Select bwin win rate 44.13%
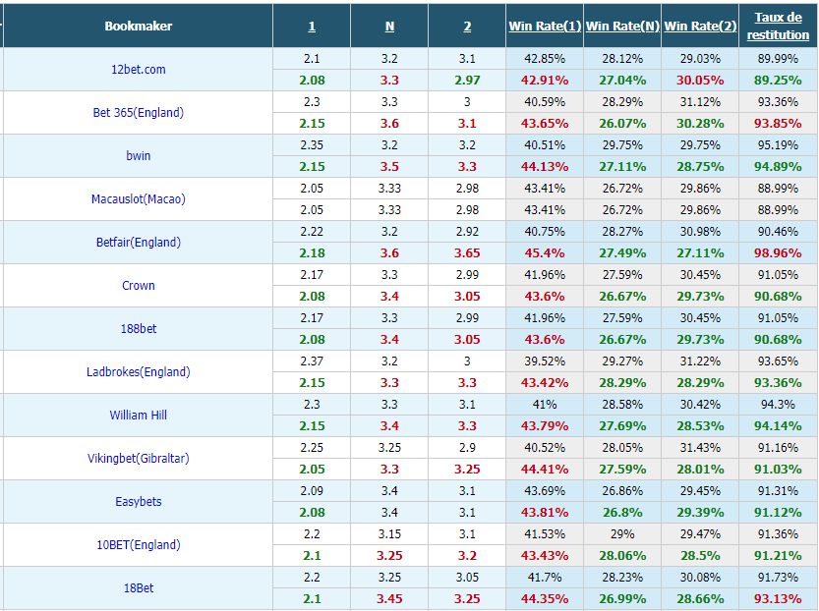This screenshot has width=819, height=611. coord(545,167)
